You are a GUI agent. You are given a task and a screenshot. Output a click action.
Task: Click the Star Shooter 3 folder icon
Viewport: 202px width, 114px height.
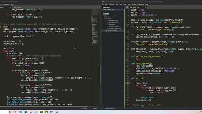click(x=105, y=16)
